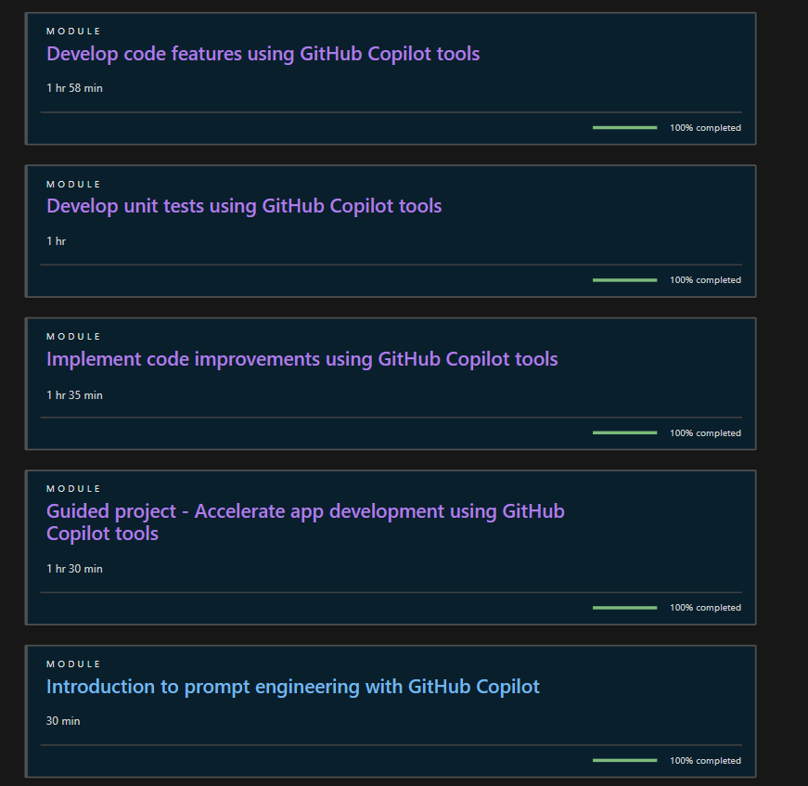This screenshot has height=786, width=808.
Task: Click progress bar of Guided project module
Action: pyautogui.click(x=624, y=608)
